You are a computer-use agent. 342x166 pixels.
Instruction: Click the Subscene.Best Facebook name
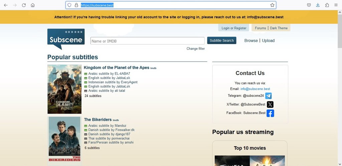pos(254,113)
